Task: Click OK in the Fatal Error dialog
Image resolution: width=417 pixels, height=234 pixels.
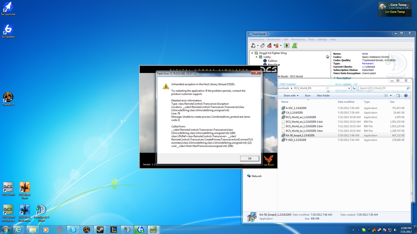Action: pyautogui.click(x=249, y=159)
